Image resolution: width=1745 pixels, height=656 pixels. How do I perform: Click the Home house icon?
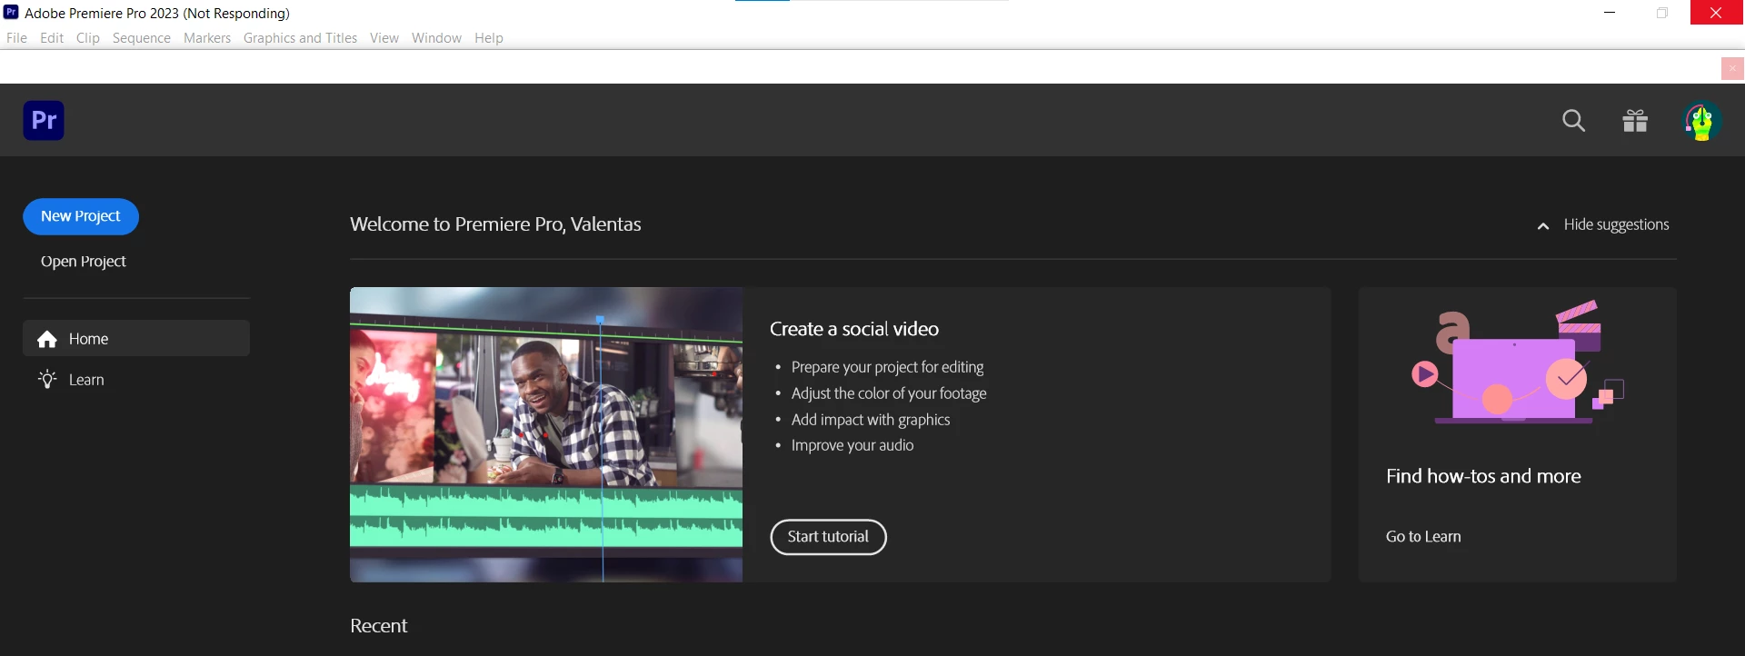pos(47,339)
